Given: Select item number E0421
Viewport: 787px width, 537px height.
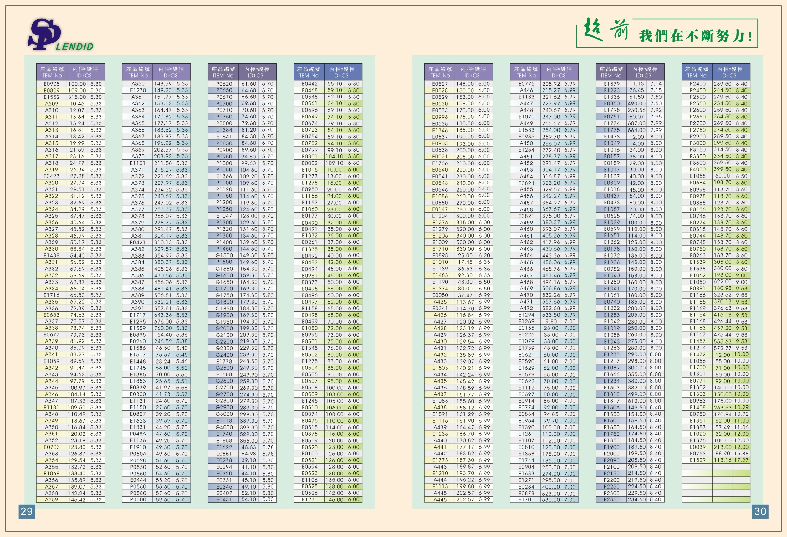Looking at the screenshot, I should (x=138, y=243).
